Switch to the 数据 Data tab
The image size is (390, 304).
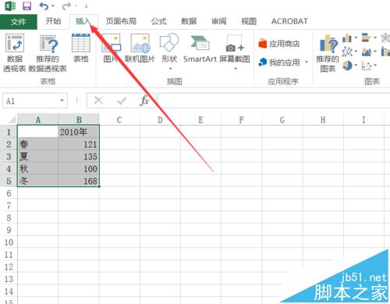point(189,21)
